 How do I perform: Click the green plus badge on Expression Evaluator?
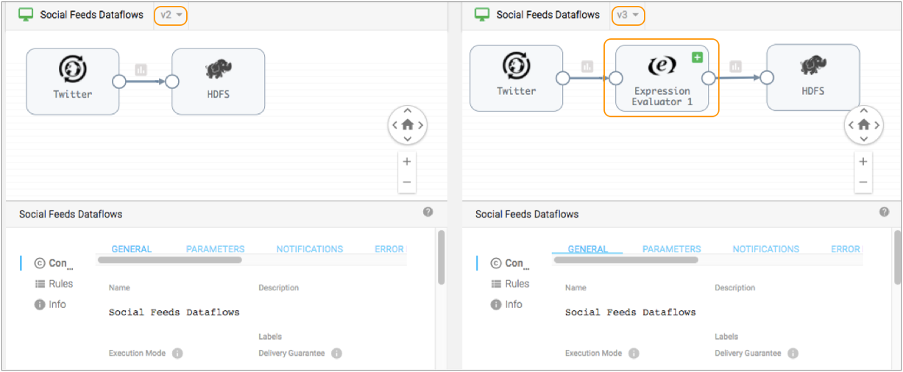697,58
